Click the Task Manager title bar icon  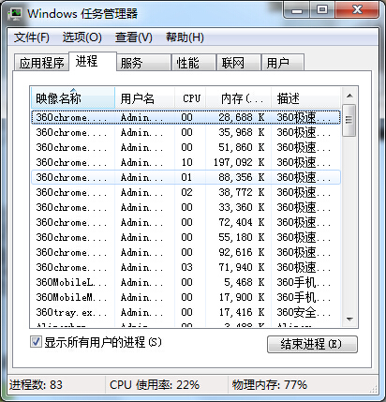(15, 13)
